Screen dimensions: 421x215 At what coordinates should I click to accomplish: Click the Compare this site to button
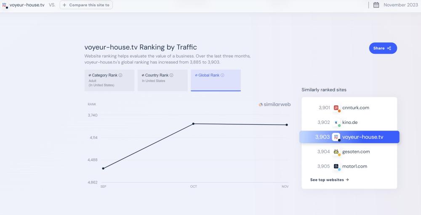(x=86, y=5)
